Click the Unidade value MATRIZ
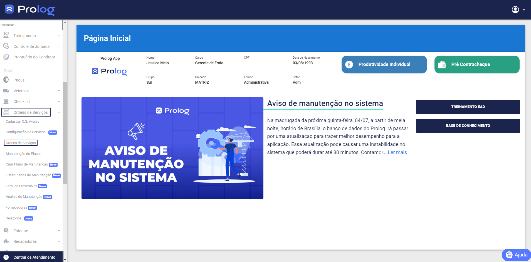531x262 pixels. click(x=202, y=82)
